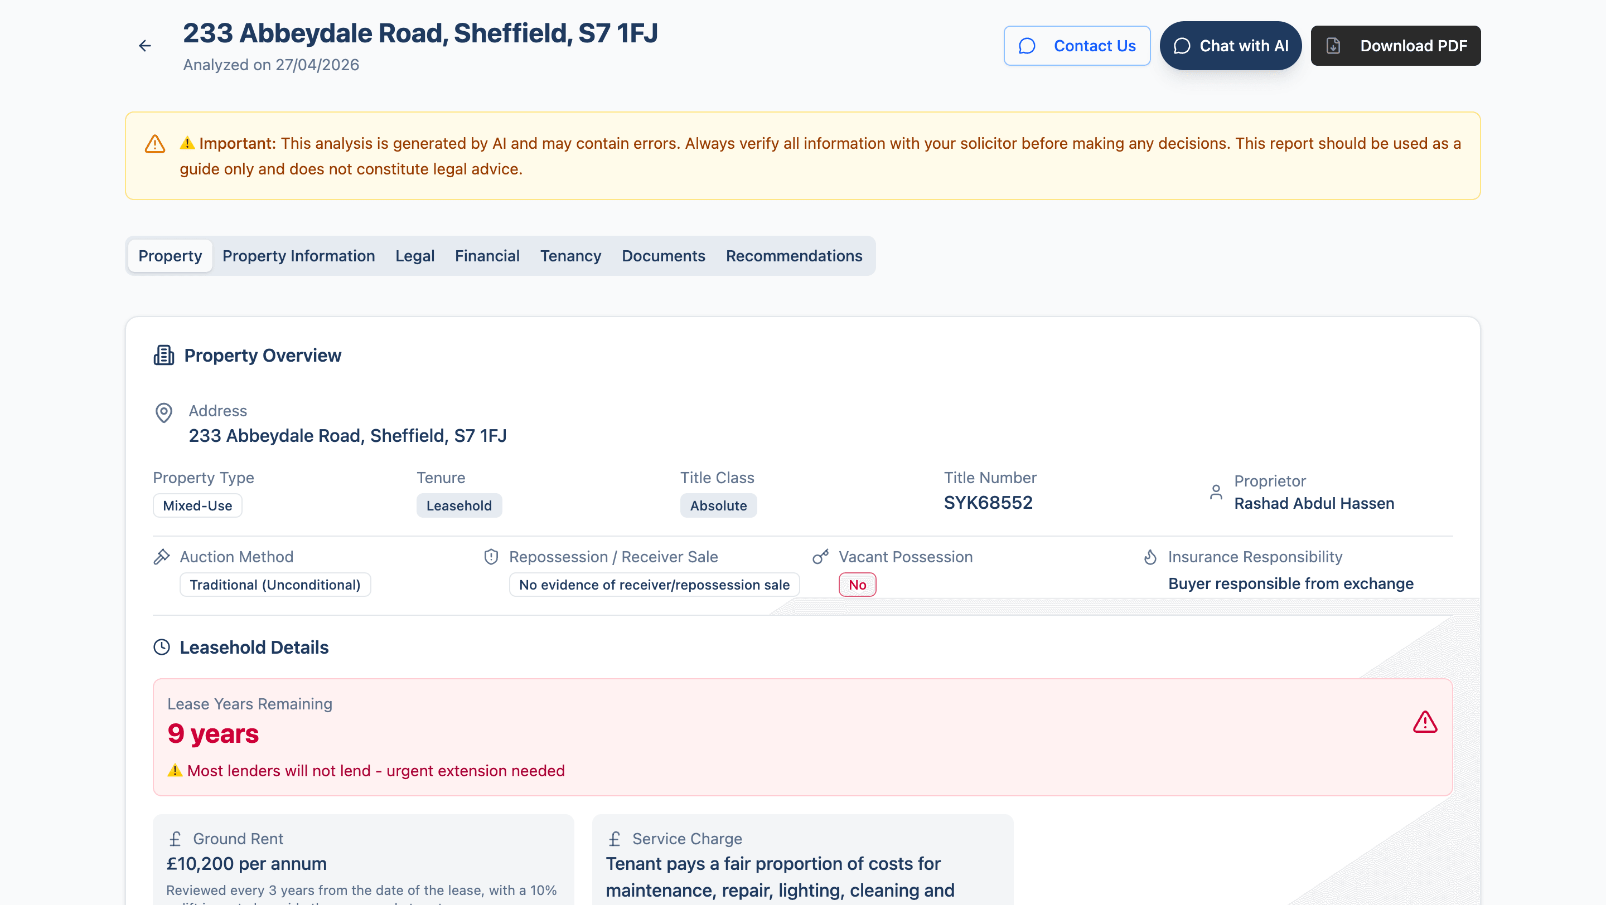The width and height of the screenshot is (1606, 905).
Task: Click the Property Overview building icon
Action: (x=164, y=355)
